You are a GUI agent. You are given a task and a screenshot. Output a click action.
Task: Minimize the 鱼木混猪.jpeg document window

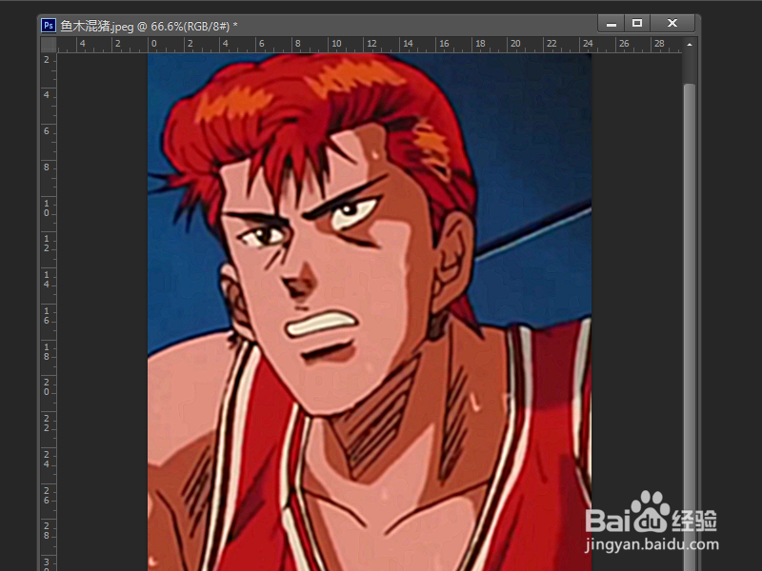coord(611,23)
